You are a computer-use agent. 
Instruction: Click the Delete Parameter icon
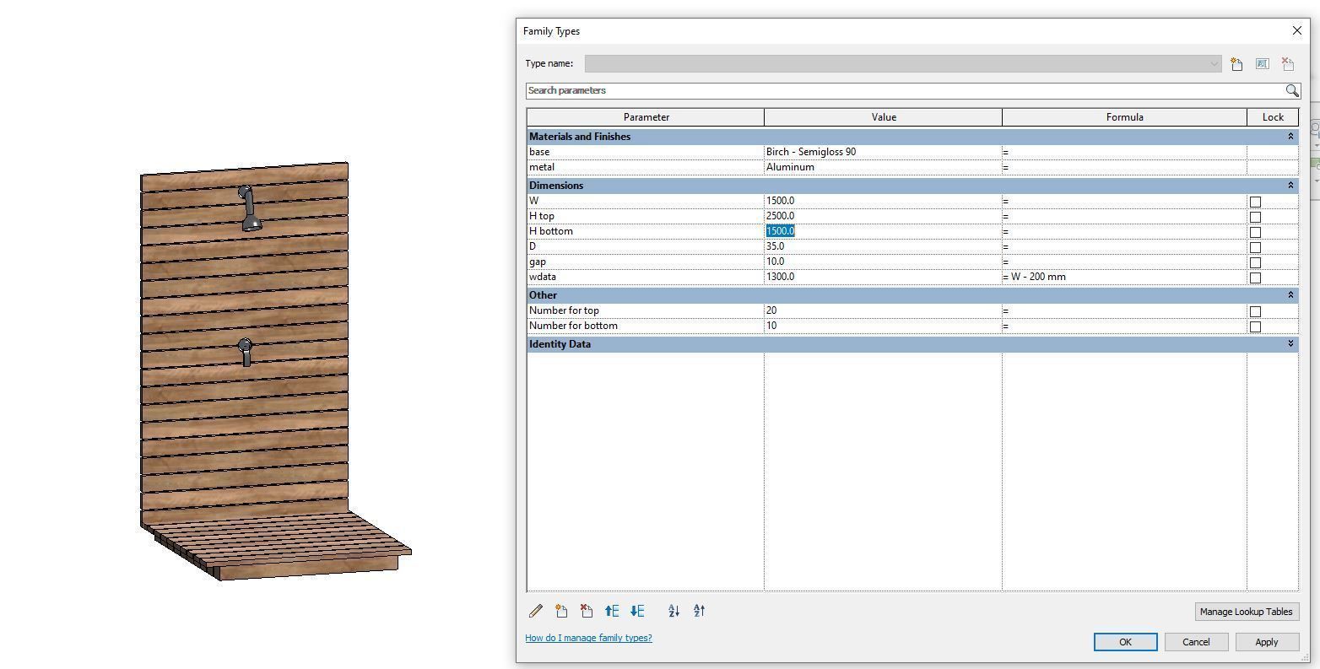pyautogui.click(x=587, y=611)
